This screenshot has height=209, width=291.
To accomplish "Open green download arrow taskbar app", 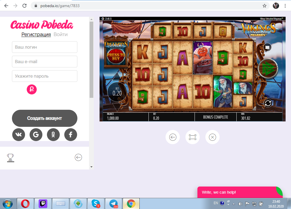I will [78, 204].
